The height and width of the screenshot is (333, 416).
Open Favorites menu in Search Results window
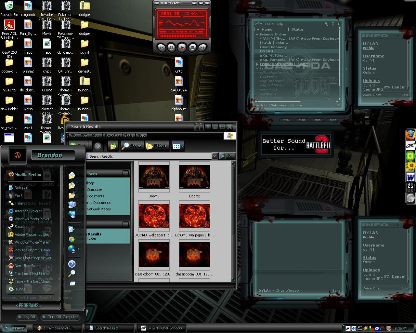coord(112,136)
